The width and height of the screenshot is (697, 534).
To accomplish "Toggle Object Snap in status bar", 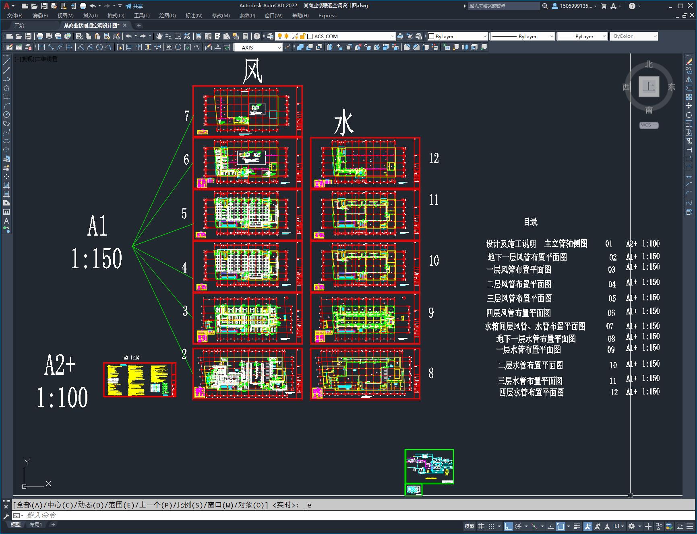I will click(560, 526).
